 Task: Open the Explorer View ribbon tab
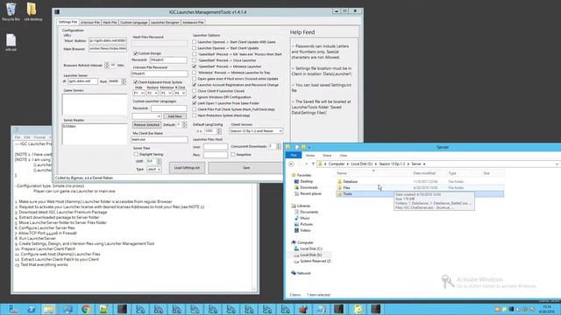tap(343, 156)
